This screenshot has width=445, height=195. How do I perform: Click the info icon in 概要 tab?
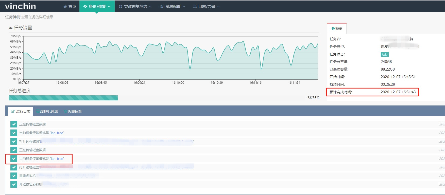pos(333,29)
